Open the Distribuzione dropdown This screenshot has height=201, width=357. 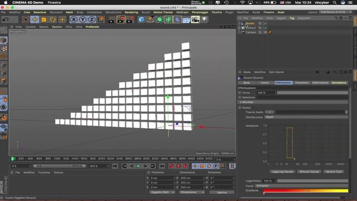tap(306, 117)
